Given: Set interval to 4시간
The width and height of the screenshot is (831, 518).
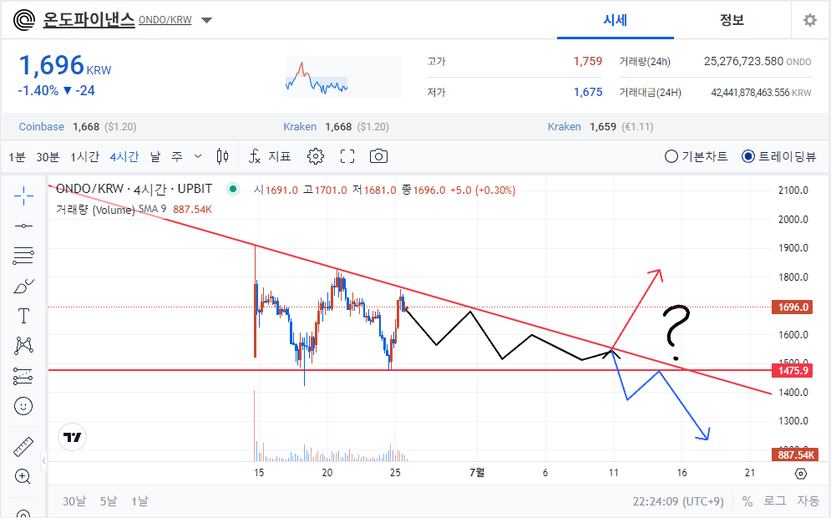Looking at the screenshot, I should [x=124, y=157].
